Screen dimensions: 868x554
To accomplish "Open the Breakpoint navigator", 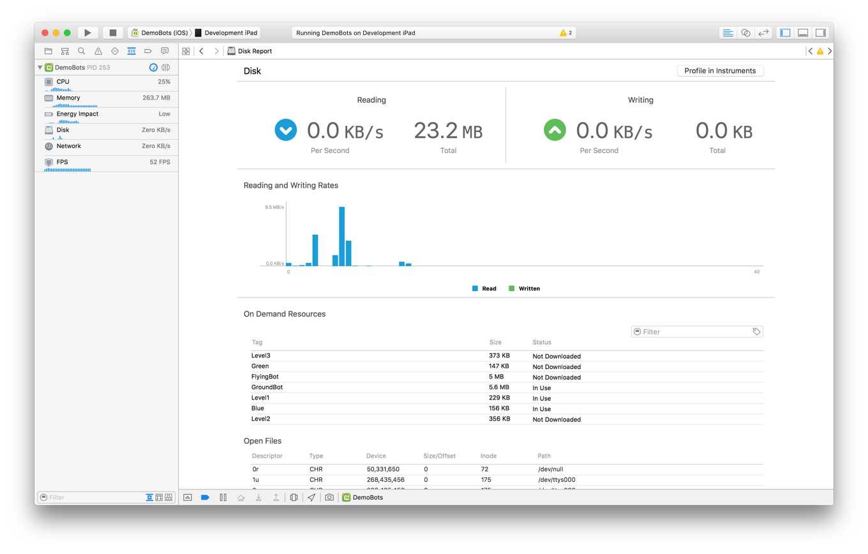I will tap(147, 51).
